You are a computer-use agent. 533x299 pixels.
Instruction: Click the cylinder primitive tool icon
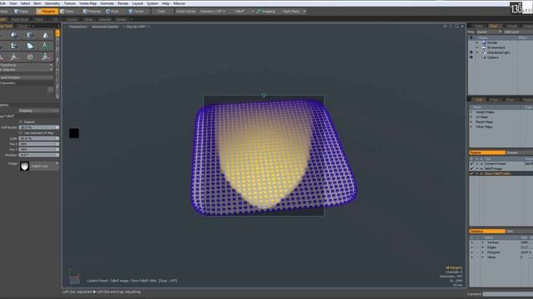tap(30, 35)
